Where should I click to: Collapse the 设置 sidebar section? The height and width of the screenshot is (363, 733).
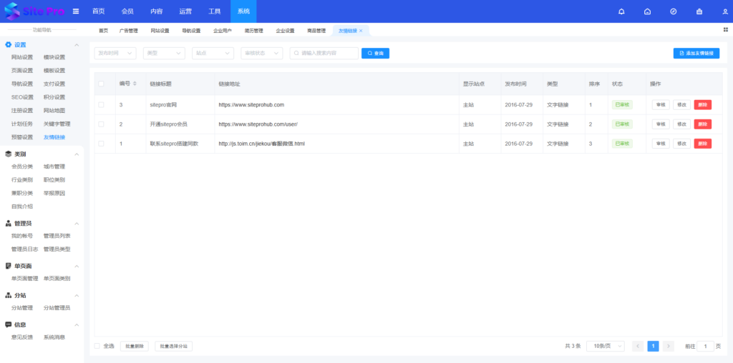pyautogui.click(x=77, y=45)
